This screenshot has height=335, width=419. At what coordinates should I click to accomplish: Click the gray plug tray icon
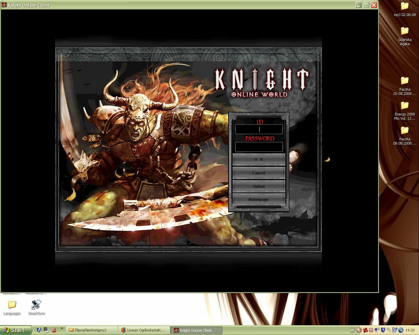(389, 330)
